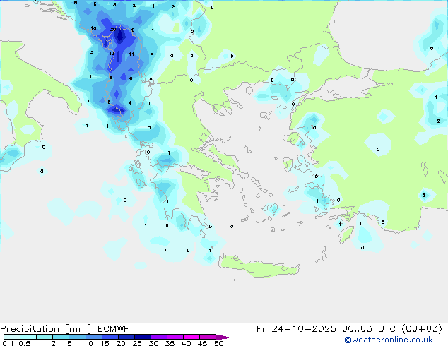The image size is (448, 346).
Task: Pick the 10–15 mm legend swatch
Action: [93, 337]
